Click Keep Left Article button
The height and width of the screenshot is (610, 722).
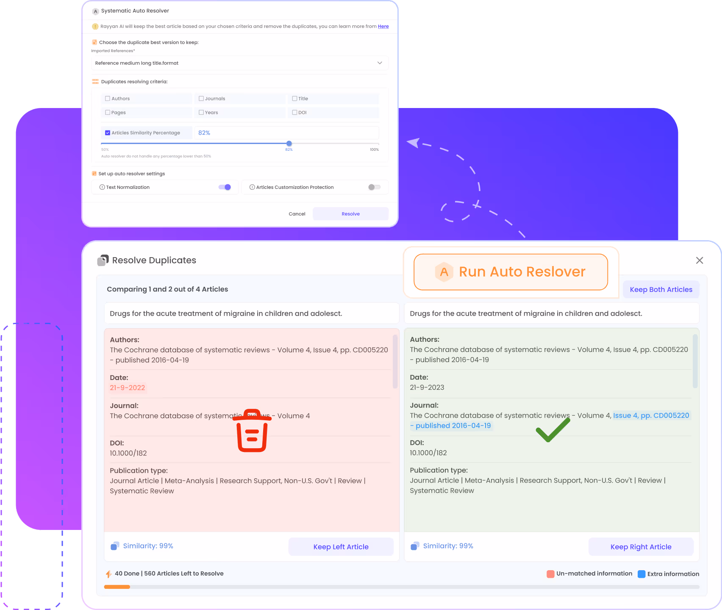341,547
